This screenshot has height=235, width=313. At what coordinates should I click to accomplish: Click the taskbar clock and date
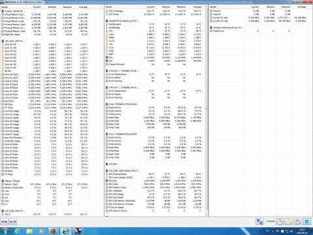[302, 231]
